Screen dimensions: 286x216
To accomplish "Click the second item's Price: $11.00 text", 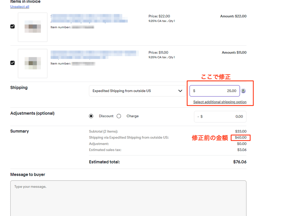I will [158, 53].
